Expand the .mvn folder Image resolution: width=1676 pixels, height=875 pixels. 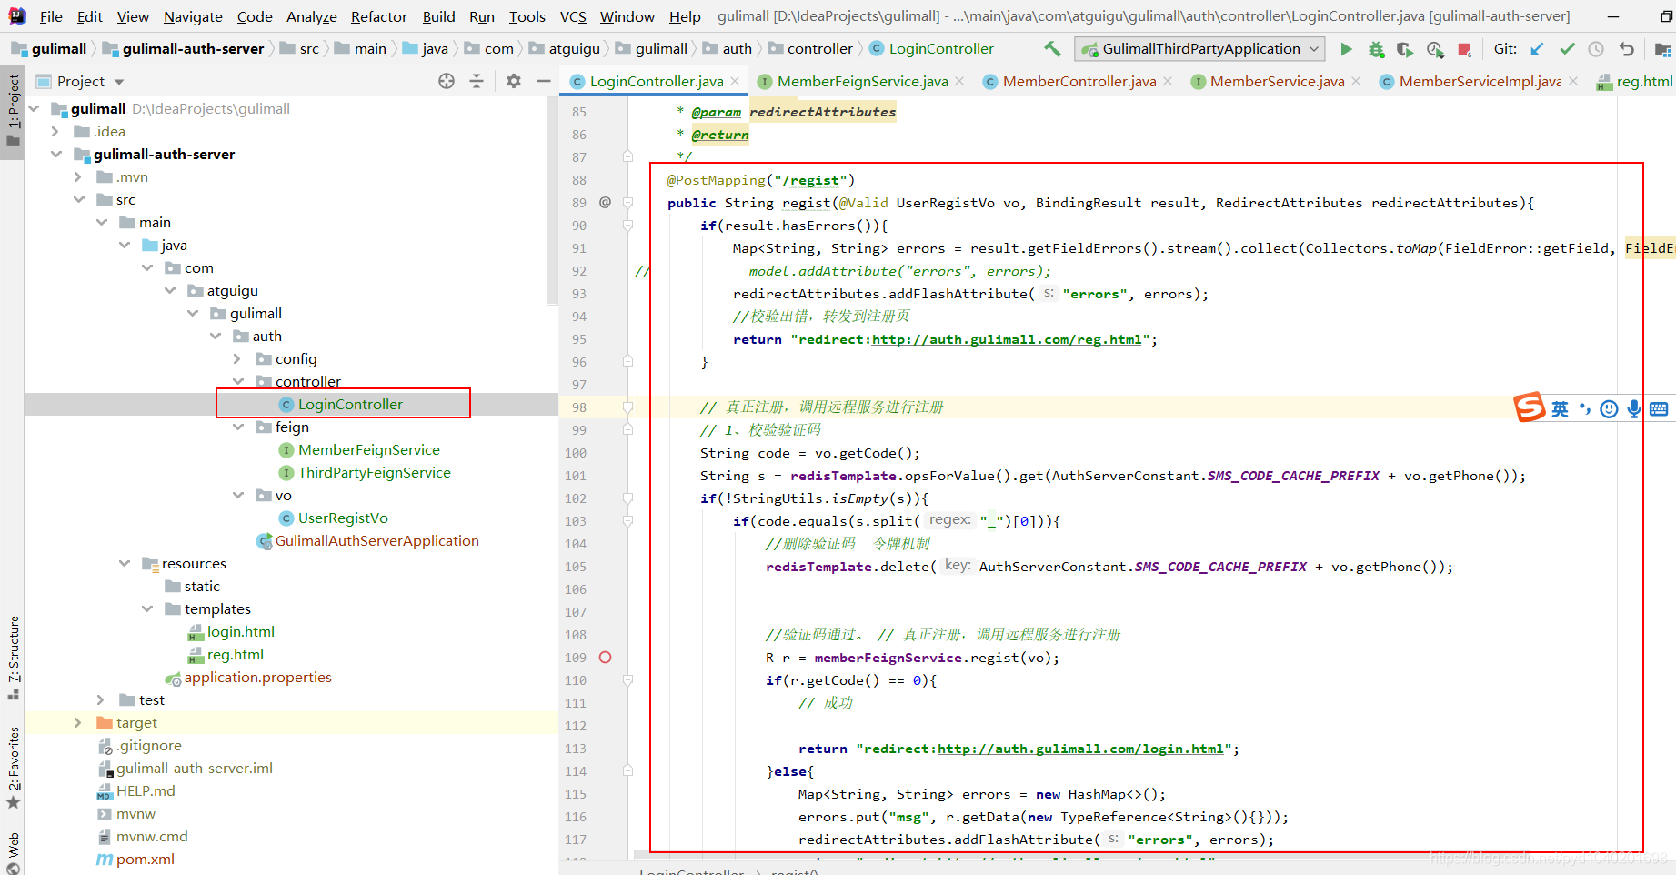pyautogui.click(x=78, y=176)
